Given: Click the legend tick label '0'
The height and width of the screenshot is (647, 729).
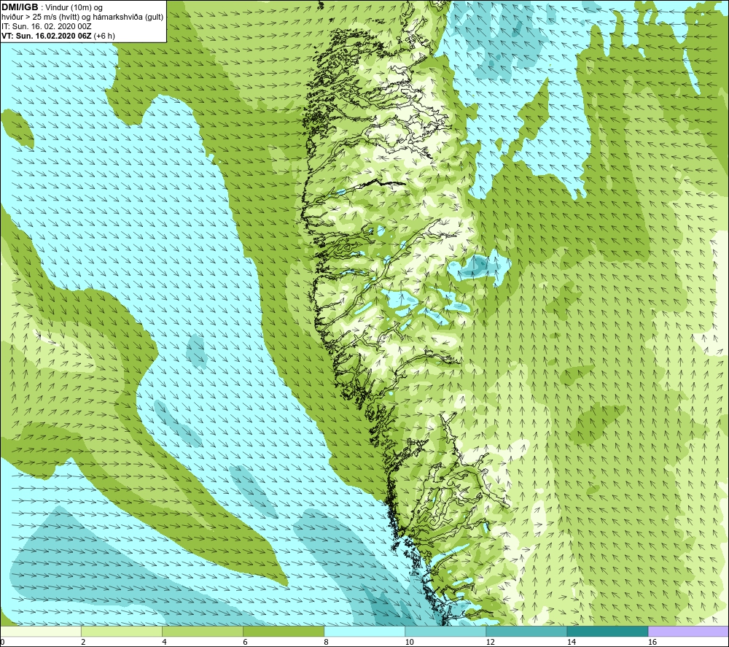Looking at the screenshot, I should point(2,642).
